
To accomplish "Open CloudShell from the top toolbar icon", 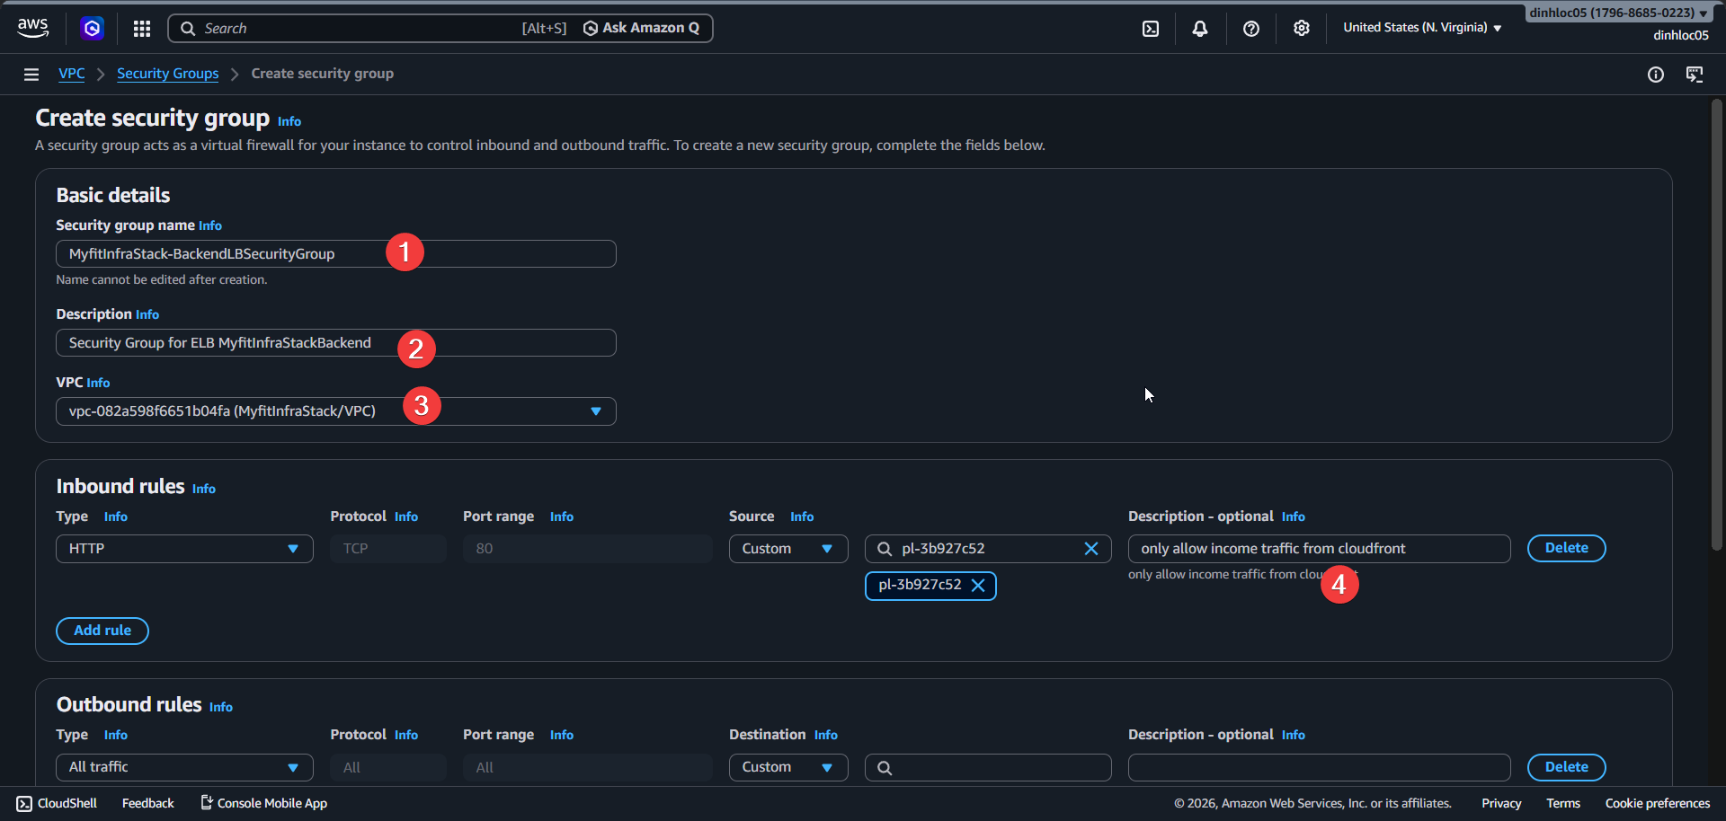I will (1151, 29).
